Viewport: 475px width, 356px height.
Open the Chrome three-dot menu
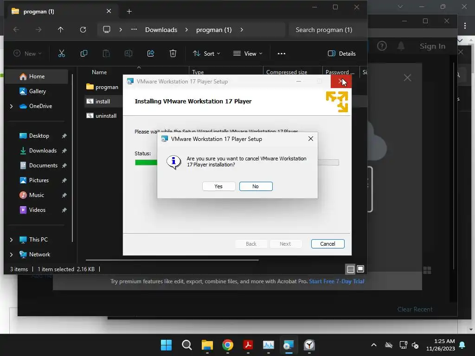465,26
